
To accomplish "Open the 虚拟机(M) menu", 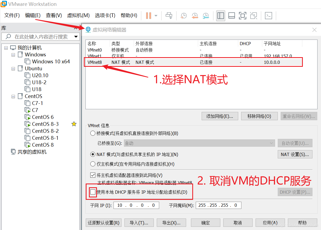I will point(78,15).
